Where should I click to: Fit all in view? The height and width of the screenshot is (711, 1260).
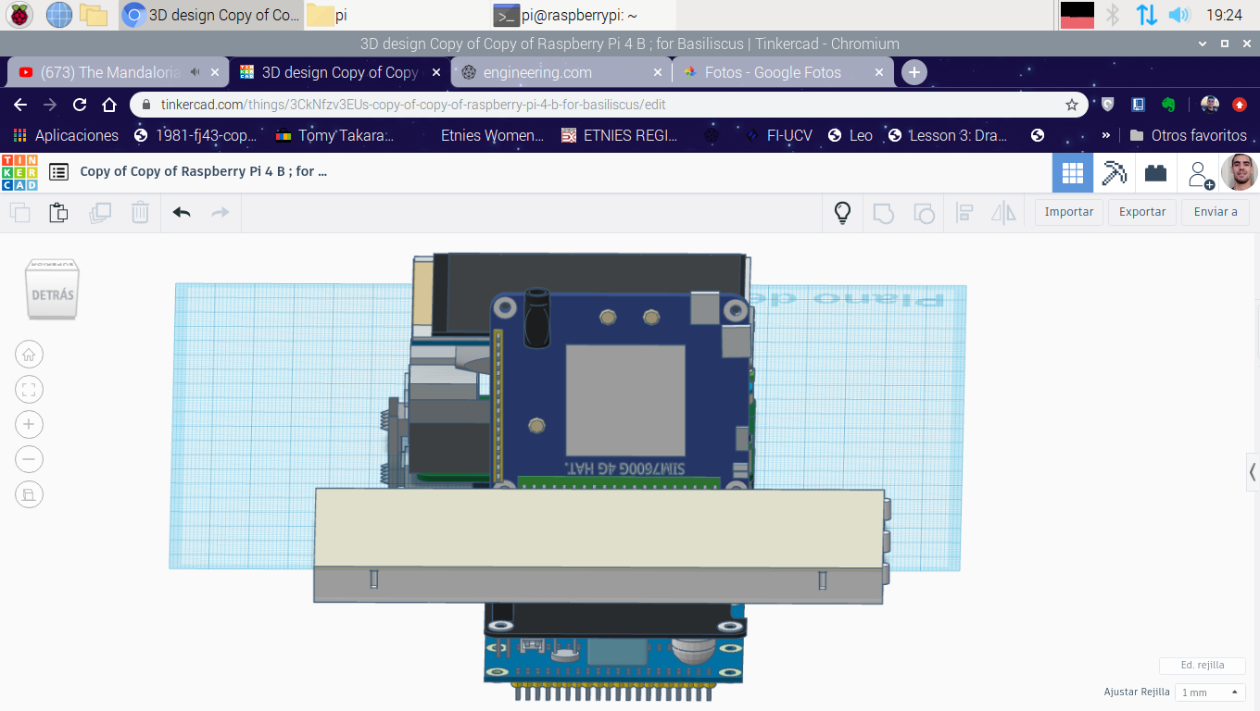point(29,389)
